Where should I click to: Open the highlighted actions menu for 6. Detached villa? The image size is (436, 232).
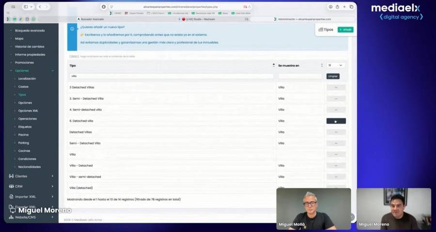336,121
